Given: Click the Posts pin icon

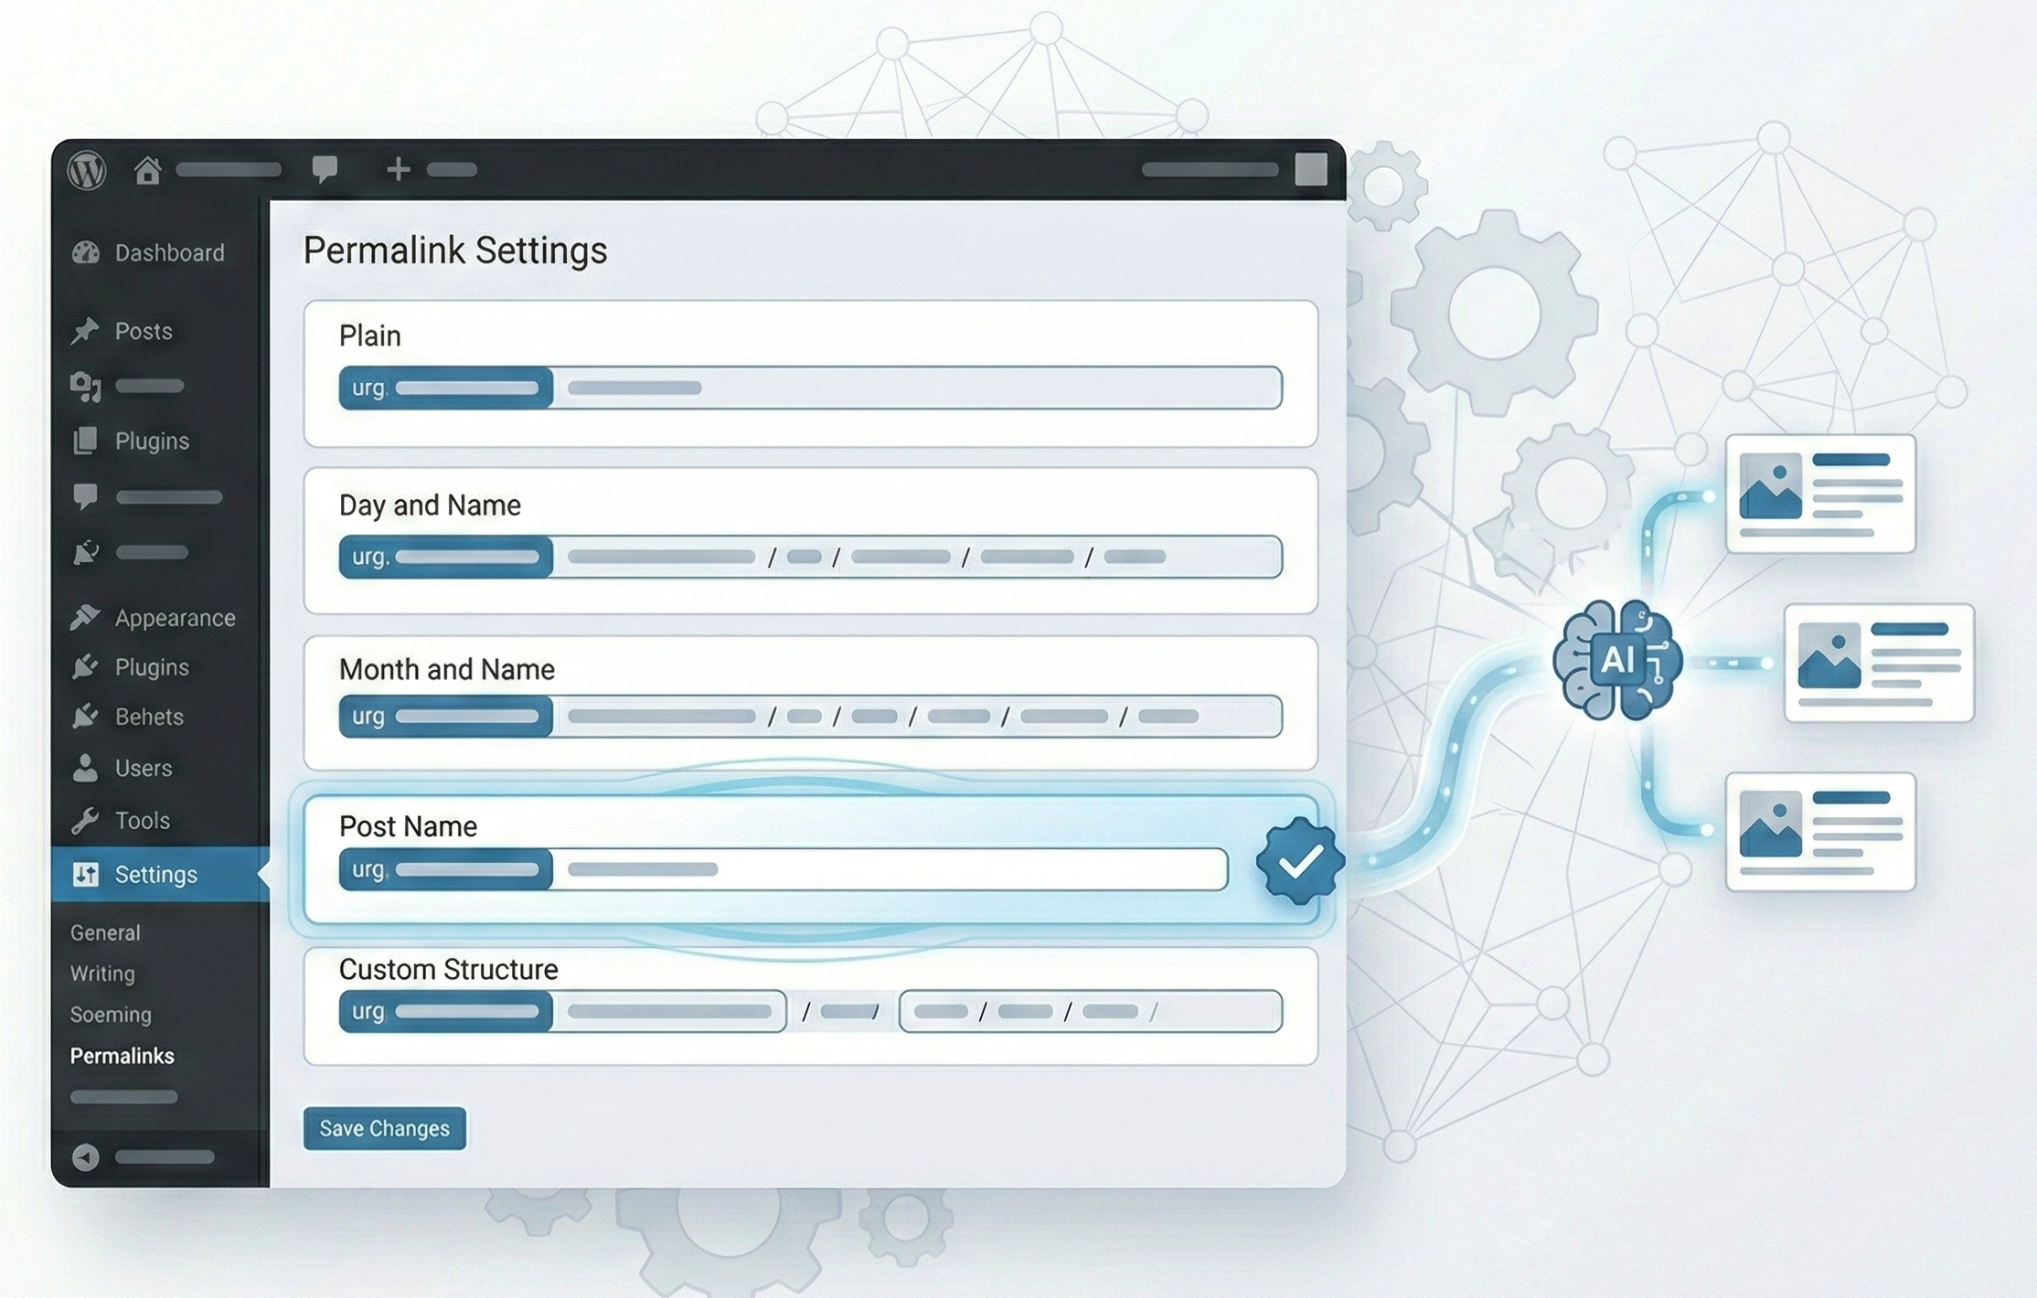Looking at the screenshot, I should (86, 331).
